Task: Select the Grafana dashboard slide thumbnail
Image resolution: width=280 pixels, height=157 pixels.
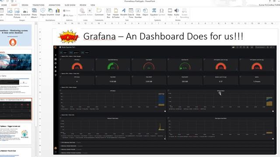Action: click(16, 109)
